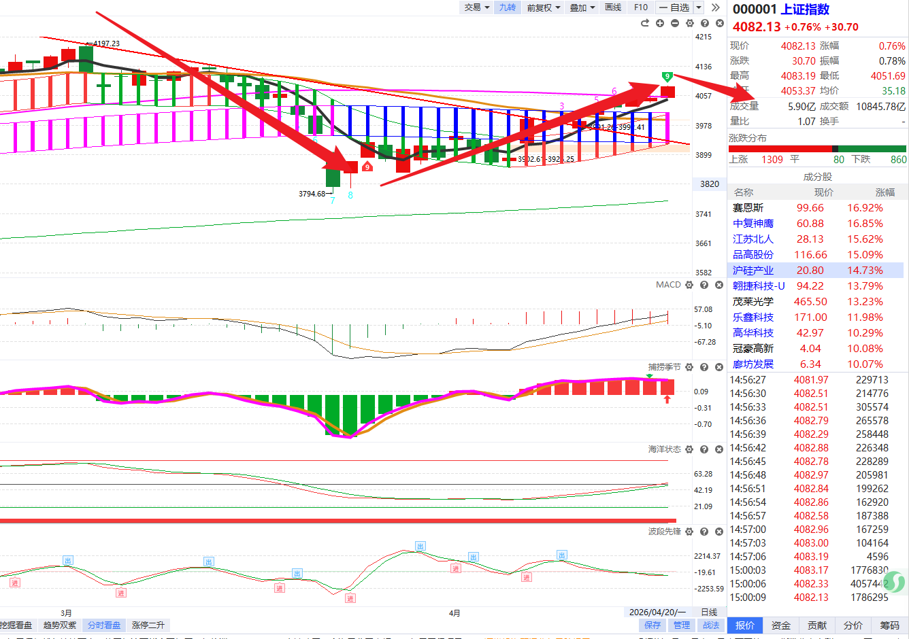This screenshot has width=909, height=639.
Task: Click the 涨跌分布 red-green distribution bar
Action: (817, 149)
